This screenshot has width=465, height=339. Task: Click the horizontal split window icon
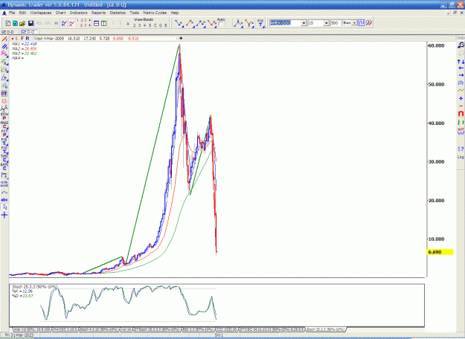97,23
